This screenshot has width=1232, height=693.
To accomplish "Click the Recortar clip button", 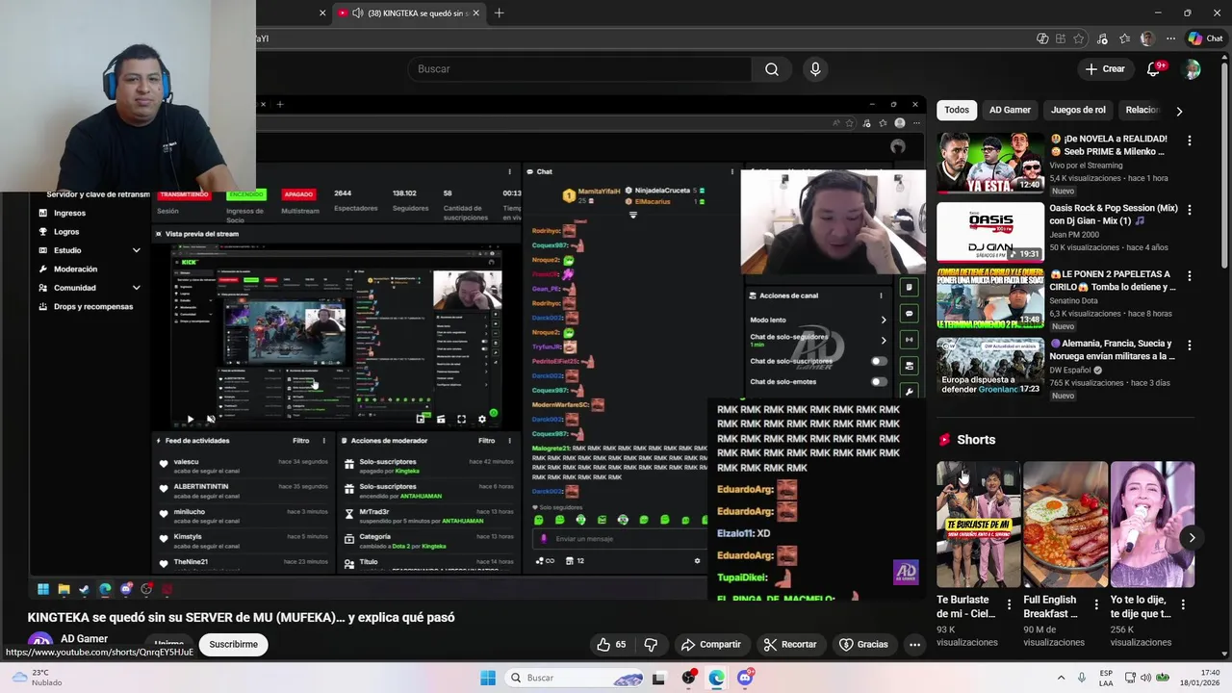I will pyautogui.click(x=790, y=645).
